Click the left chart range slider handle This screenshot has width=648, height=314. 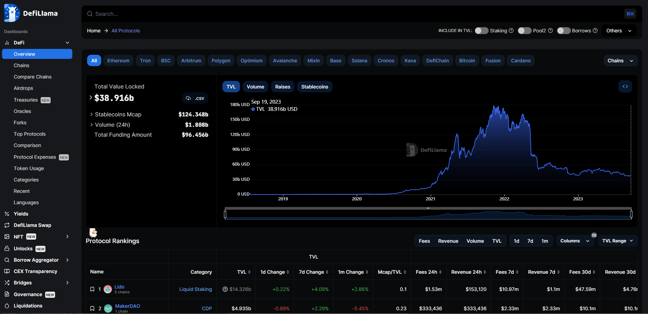coord(225,214)
